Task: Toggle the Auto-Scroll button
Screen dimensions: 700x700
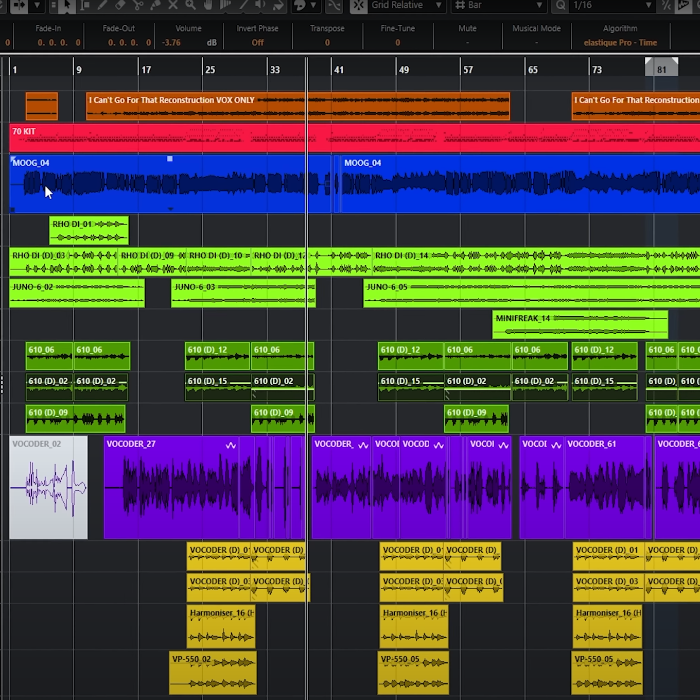Action: click(x=19, y=5)
